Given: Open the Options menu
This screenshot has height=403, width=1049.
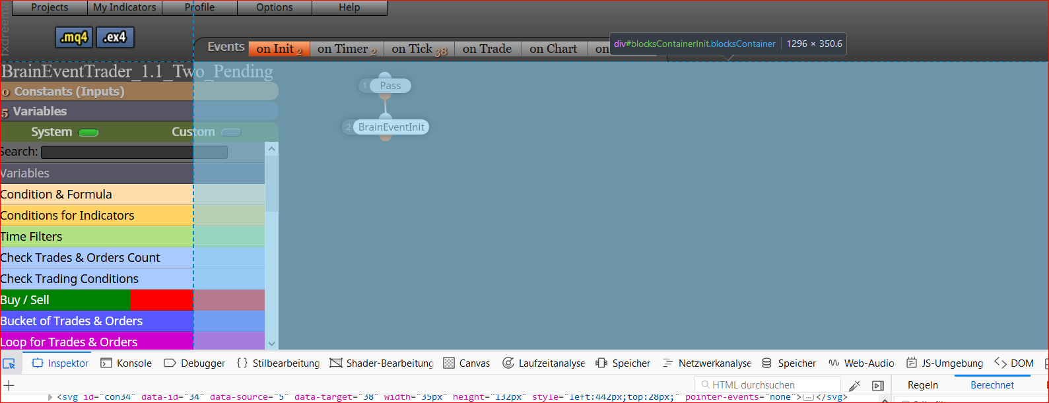Looking at the screenshot, I should pyautogui.click(x=274, y=7).
